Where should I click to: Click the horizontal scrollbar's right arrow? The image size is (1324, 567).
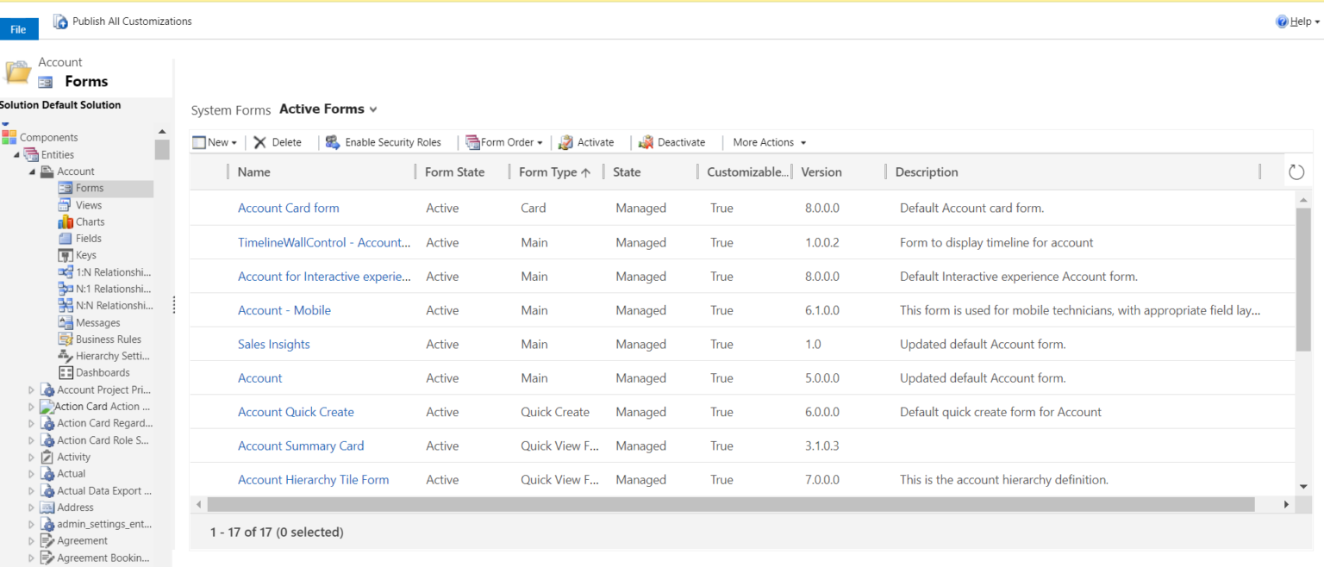pyautogui.click(x=1288, y=503)
